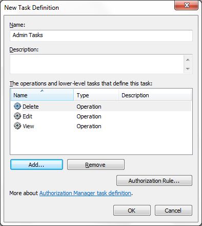Click the gear icon beside Edit
The width and height of the screenshot is (202, 226).
click(x=17, y=116)
